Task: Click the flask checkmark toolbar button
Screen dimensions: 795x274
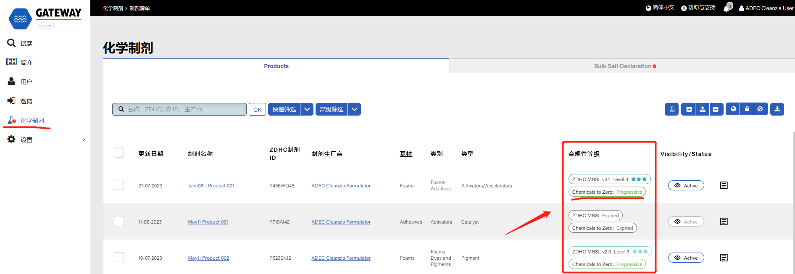Action: point(671,109)
